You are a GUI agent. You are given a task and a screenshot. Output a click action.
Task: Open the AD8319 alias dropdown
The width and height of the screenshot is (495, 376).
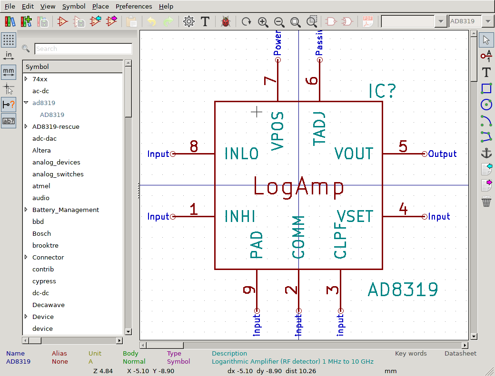coord(488,21)
